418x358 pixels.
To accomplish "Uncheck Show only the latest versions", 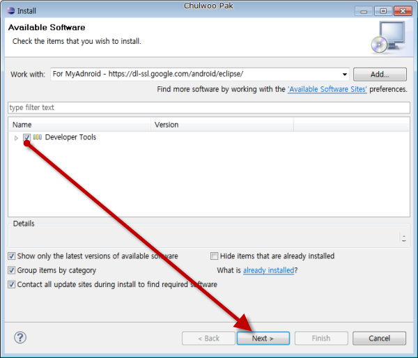I will [11, 256].
